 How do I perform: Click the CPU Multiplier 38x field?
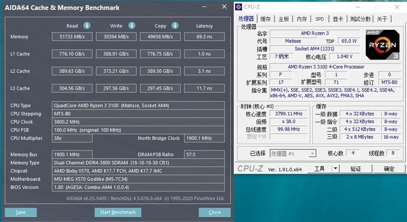tap(72, 138)
